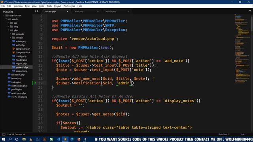The image size is (253, 142).
Task: Open the Find menu
Action: tap(27, 6)
